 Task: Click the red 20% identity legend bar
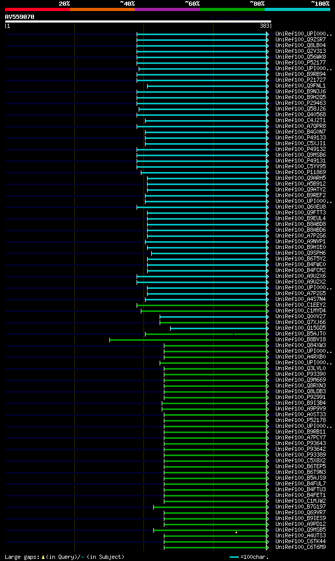pyautogui.click(x=38, y=9)
